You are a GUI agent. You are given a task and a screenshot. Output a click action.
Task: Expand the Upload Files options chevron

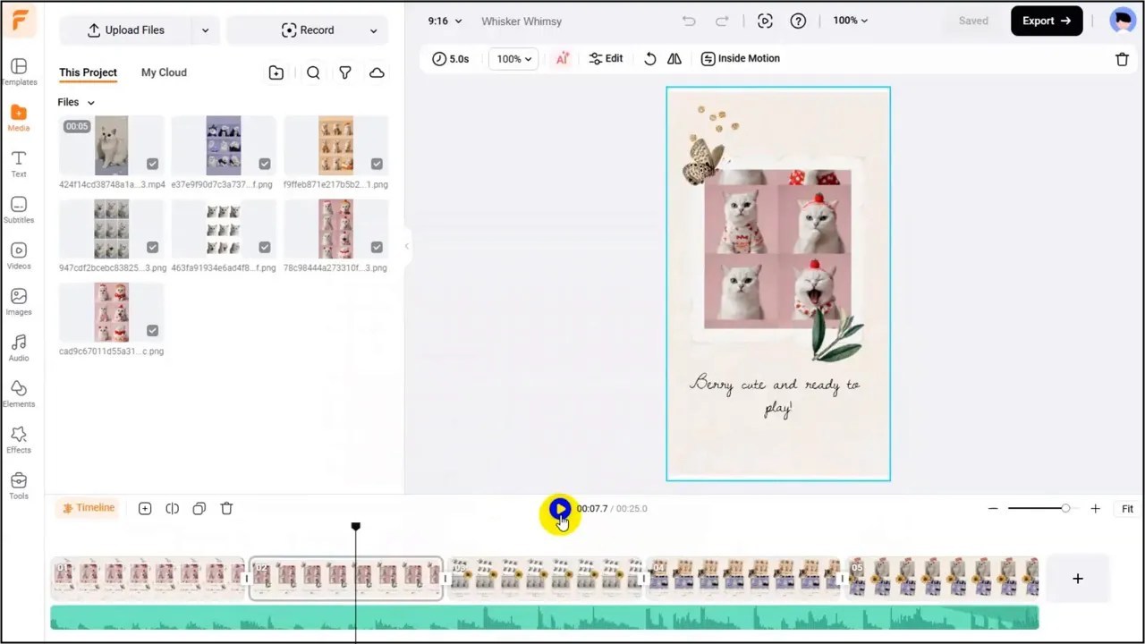click(x=205, y=30)
